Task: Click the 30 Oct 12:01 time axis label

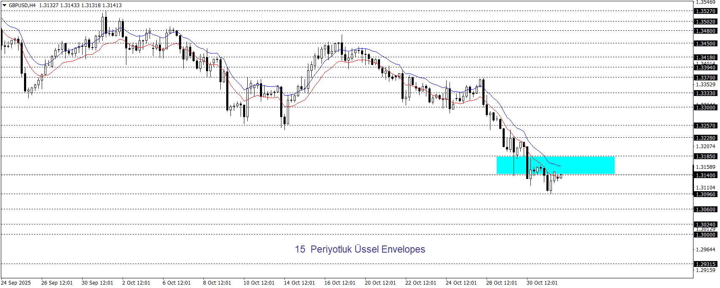Action: 542,283
